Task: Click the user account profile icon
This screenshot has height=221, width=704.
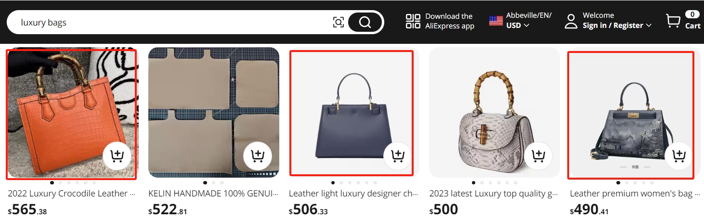Action: 571,21
